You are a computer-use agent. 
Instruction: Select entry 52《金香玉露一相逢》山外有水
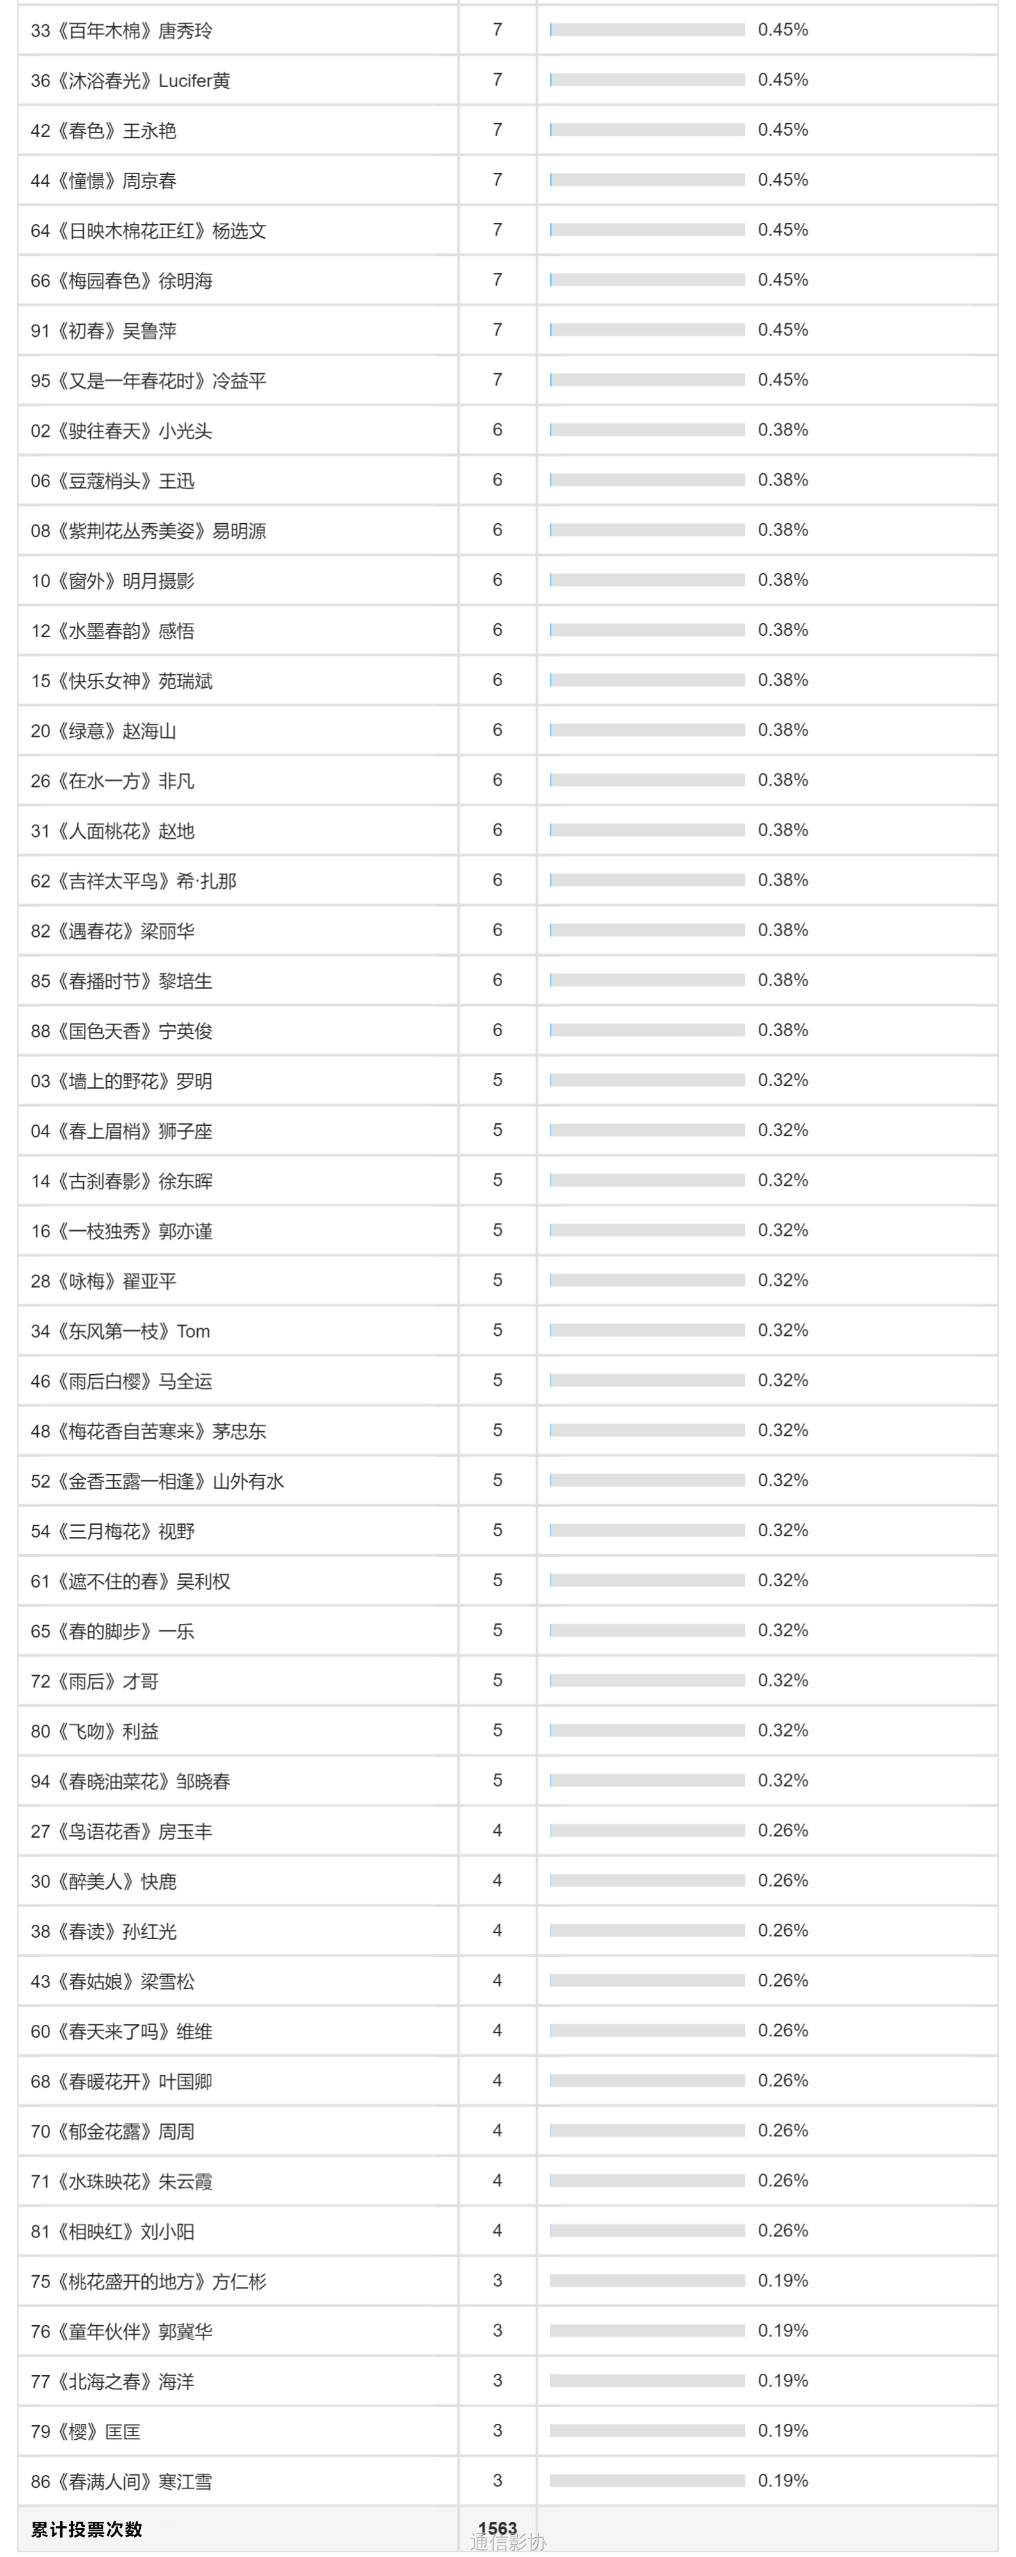[157, 1481]
